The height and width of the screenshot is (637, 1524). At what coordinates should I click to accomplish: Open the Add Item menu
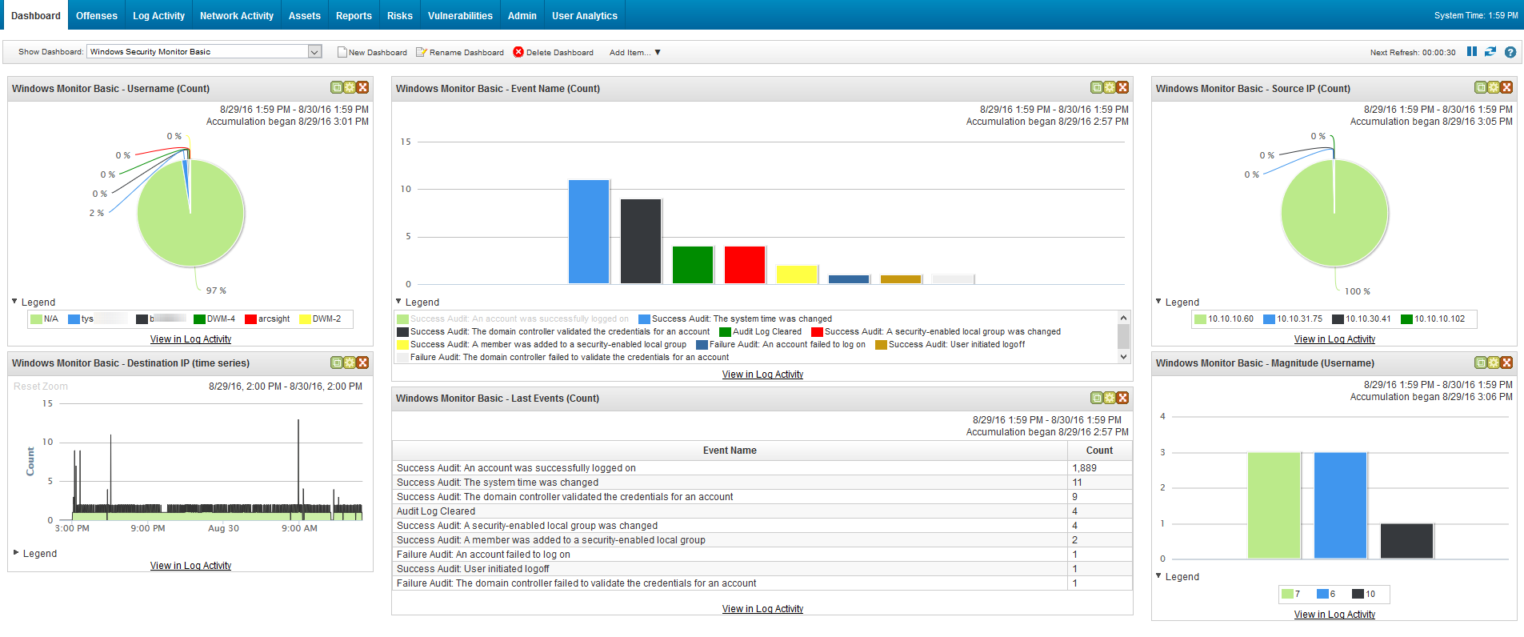pyautogui.click(x=634, y=53)
